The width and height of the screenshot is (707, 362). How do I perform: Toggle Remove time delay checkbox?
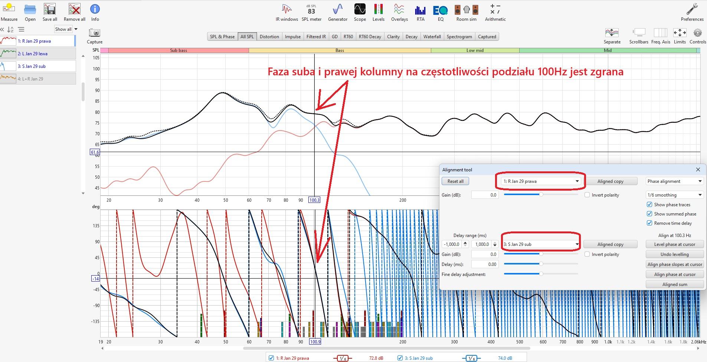(x=649, y=223)
